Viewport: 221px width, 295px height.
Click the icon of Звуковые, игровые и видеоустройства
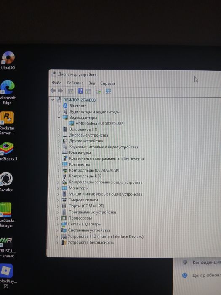pyautogui.click(x=65, y=147)
